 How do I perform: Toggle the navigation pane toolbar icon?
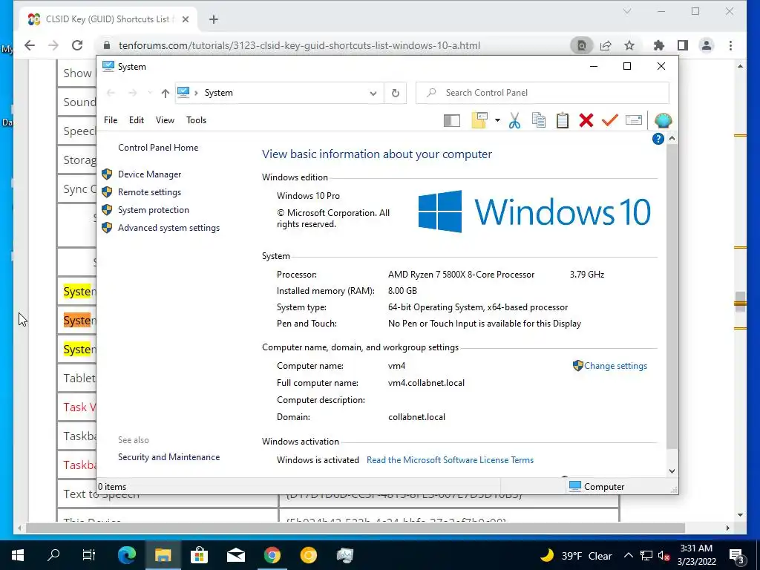pos(451,120)
